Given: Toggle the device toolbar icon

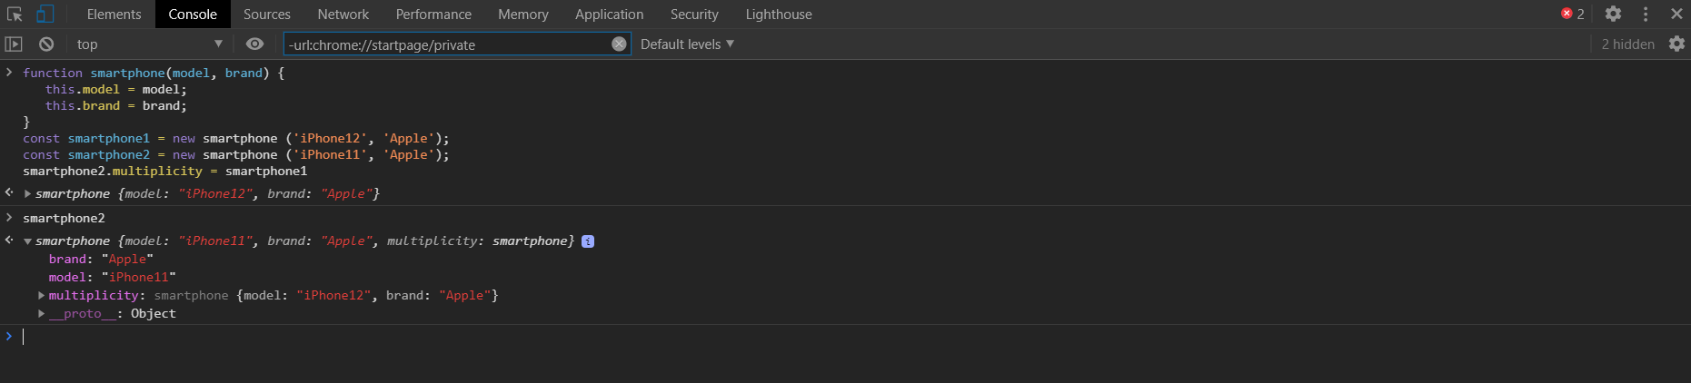Looking at the screenshot, I should pos(45,15).
